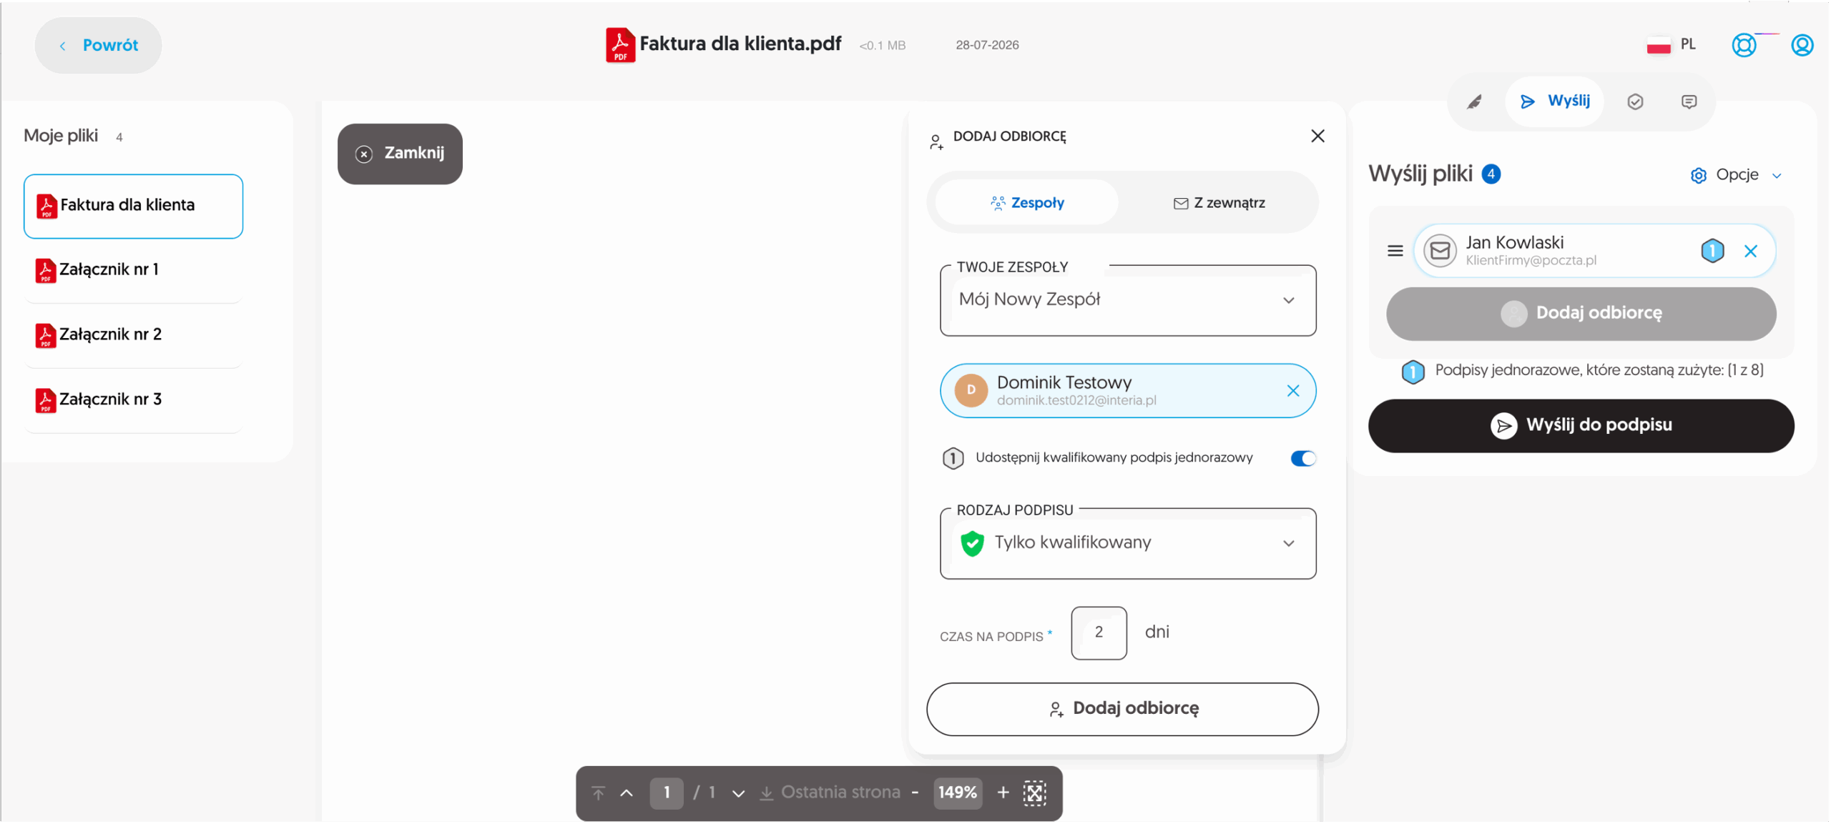
Task: Click the green shield icon in Rodzaj podpisu
Action: 972,543
